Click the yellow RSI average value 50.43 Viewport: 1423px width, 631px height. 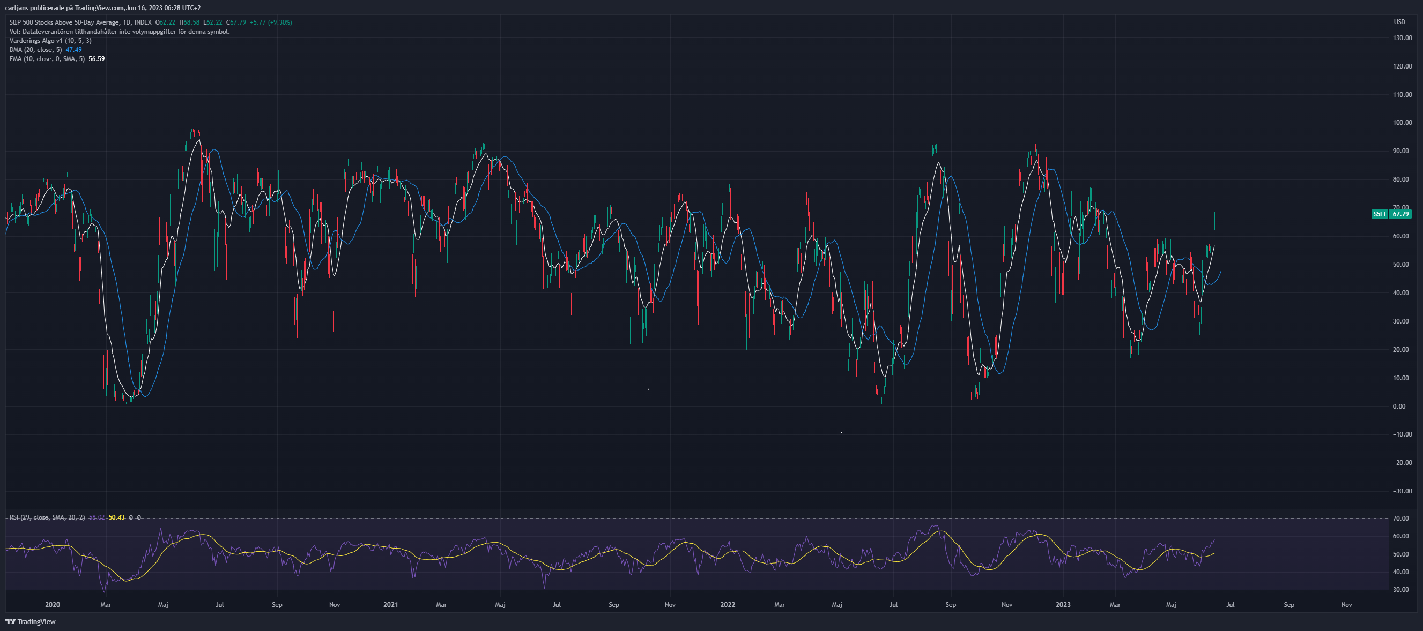(116, 517)
